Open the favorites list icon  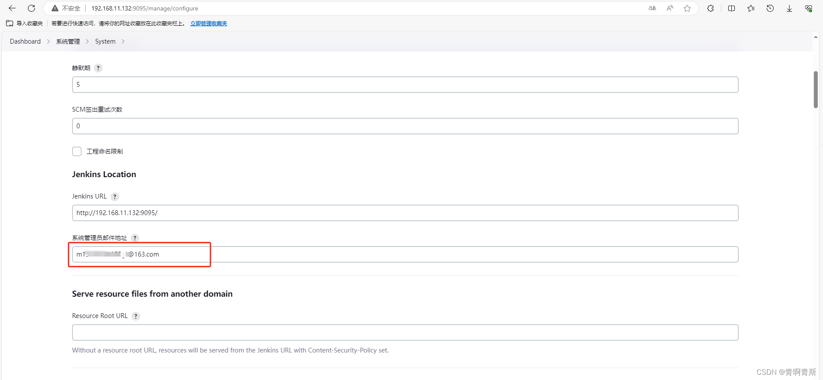click(x=751, y=8)
